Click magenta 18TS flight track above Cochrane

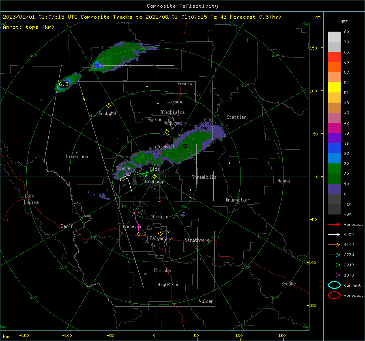tap(136, 220)
